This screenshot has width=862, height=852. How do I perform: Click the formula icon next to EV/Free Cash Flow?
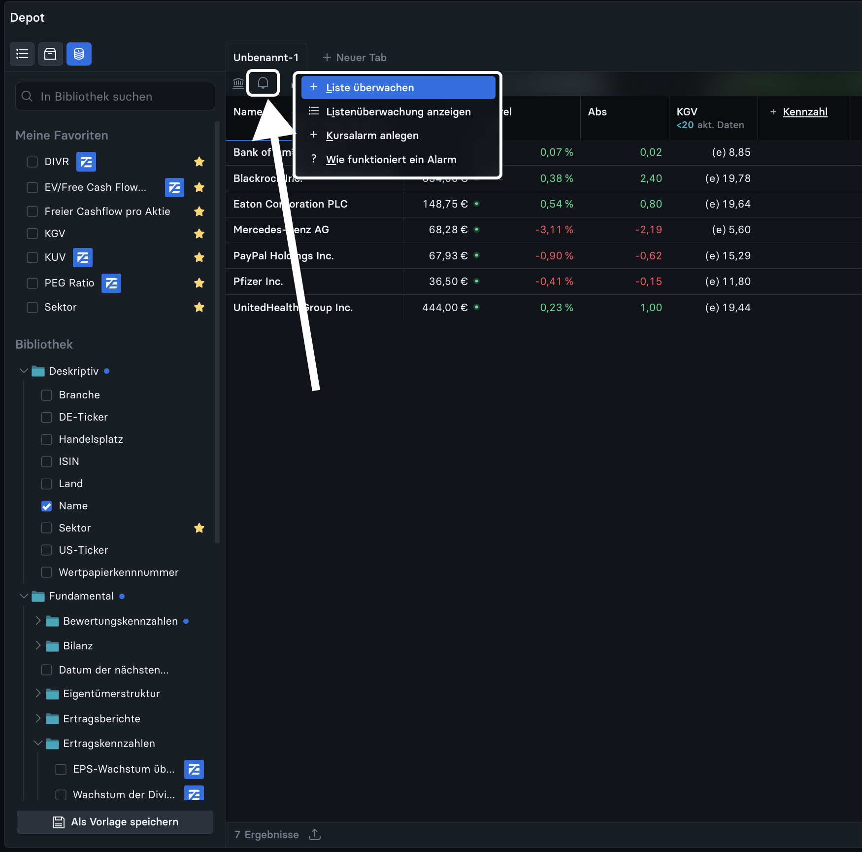point(174,187)
